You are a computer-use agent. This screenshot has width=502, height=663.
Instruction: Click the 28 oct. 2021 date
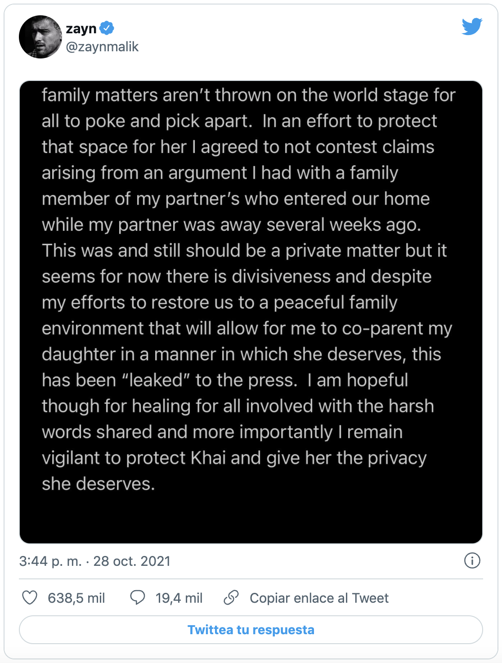point(132,561)
